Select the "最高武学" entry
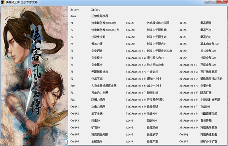 pyautogui.click(x=152, y=135)
